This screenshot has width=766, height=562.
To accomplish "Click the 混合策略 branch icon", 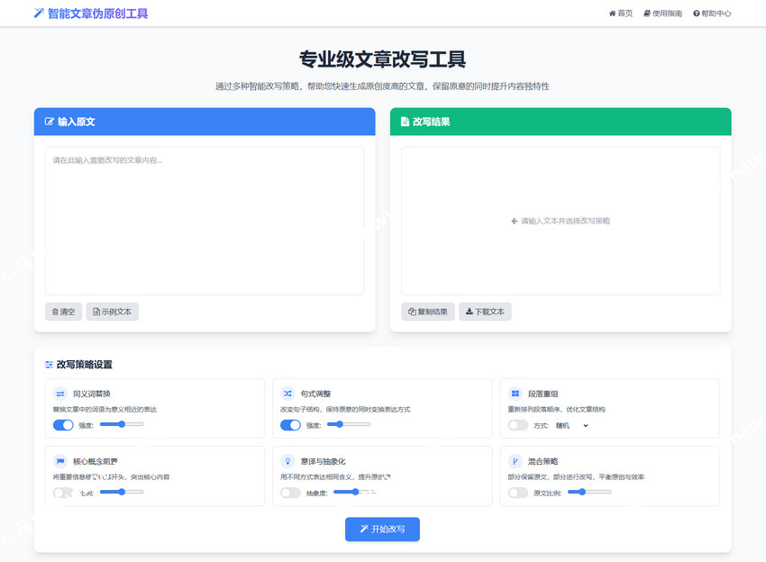I will point(515,461).
